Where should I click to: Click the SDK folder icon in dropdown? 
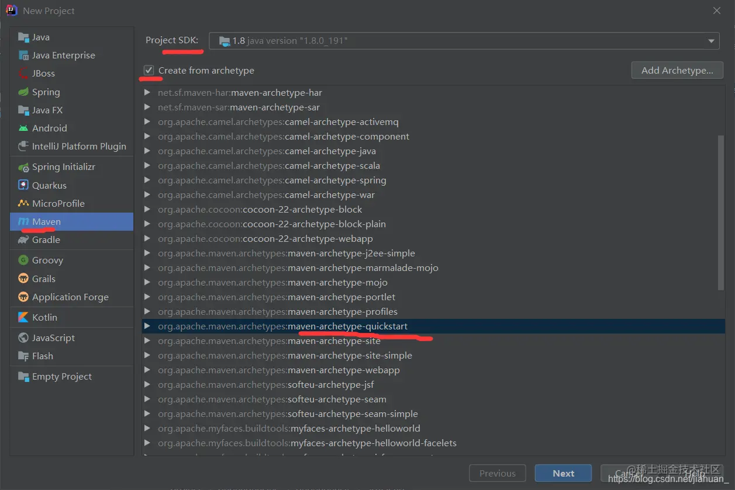225,41
